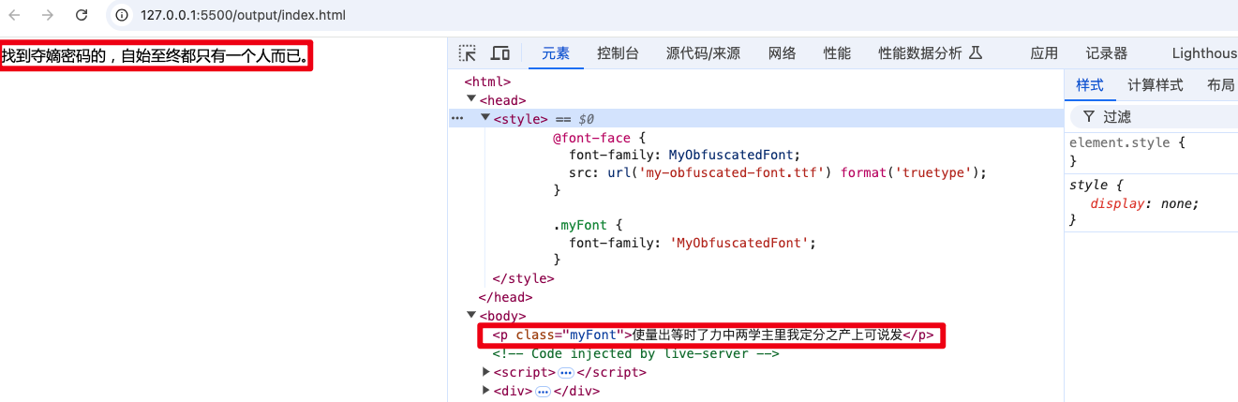1238x402 pixels.
Task: Activate the inspect element picker icon
Action: [x=468, y=53]
